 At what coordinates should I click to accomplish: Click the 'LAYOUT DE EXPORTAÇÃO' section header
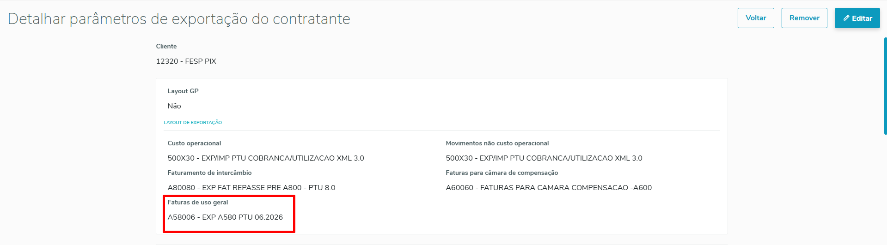click(x=193, y=123)
